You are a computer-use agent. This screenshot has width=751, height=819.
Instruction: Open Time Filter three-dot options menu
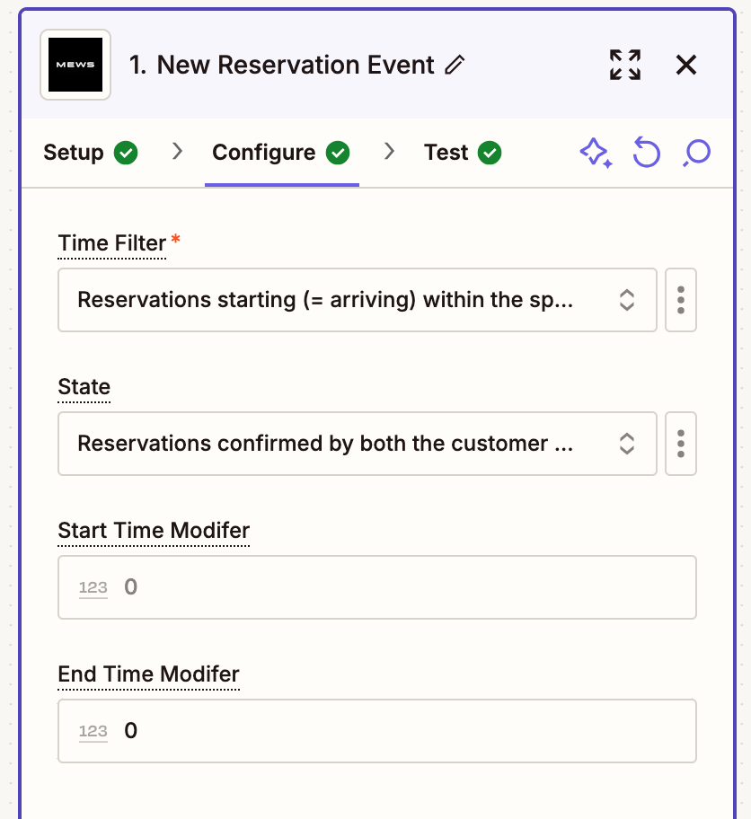(x=680, y=300)
